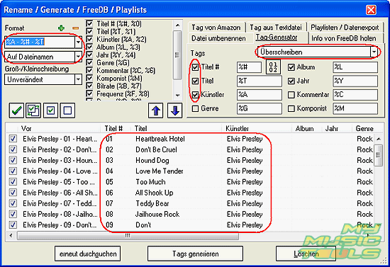Click the Genre field containing %G
Viewport: 390px width, 267px height.
[259, 108]
